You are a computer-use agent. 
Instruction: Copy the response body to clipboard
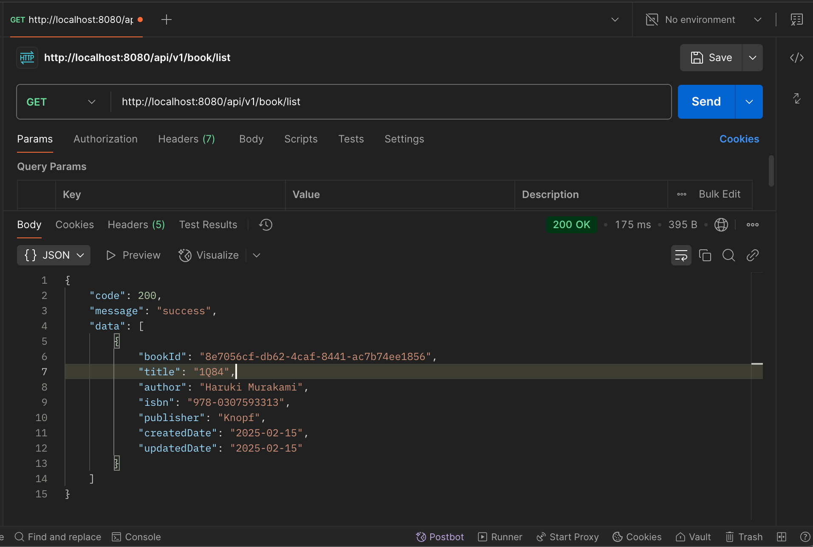[705, 255]
